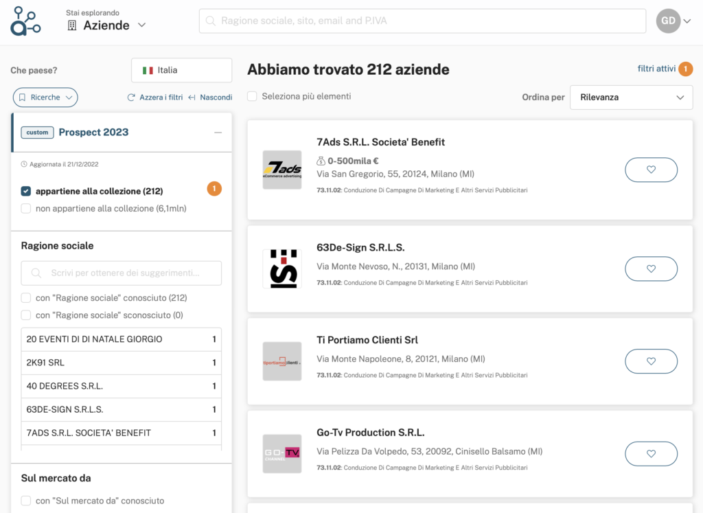Image resolution: width=703 pixels, height=513 pixels.
Task: Click the Prospect 2023 collection title
Action: pos(93,133)
